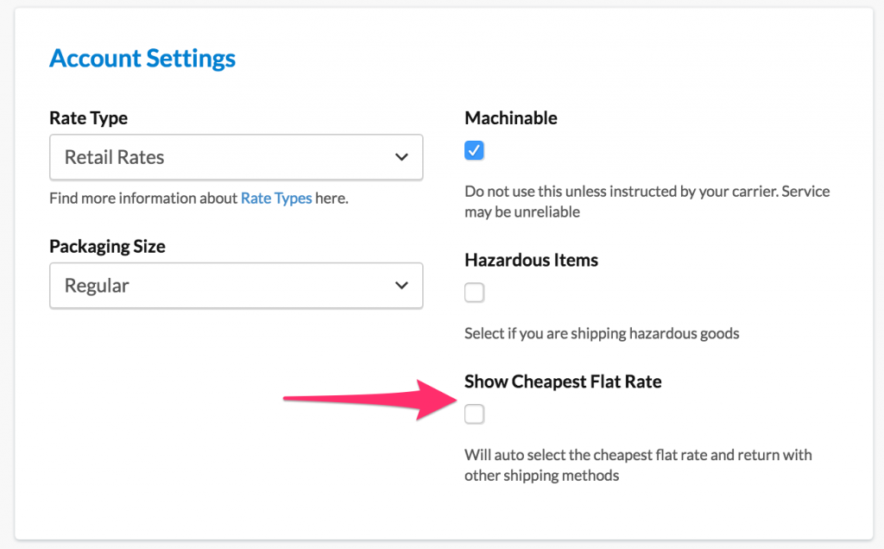Viewport: 884px width, 549px height.
Task: Enable the Hazardous Items checkbox
Action: [474, 293]
